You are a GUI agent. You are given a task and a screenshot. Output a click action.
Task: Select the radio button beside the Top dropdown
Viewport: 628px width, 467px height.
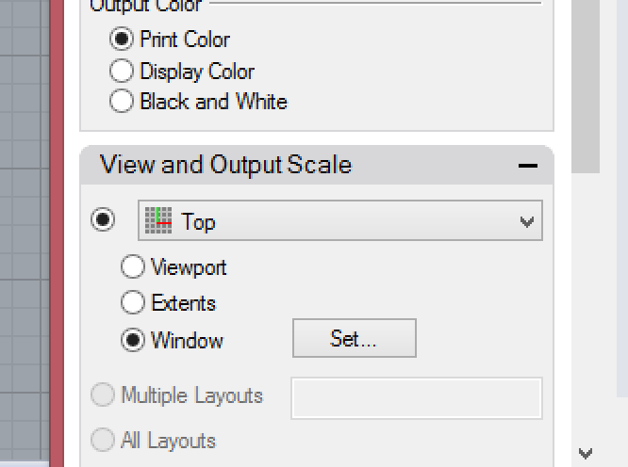(x=103, y=219)
